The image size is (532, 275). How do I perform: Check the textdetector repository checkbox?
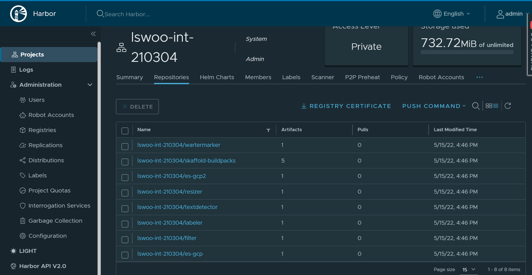pos(125,208)
